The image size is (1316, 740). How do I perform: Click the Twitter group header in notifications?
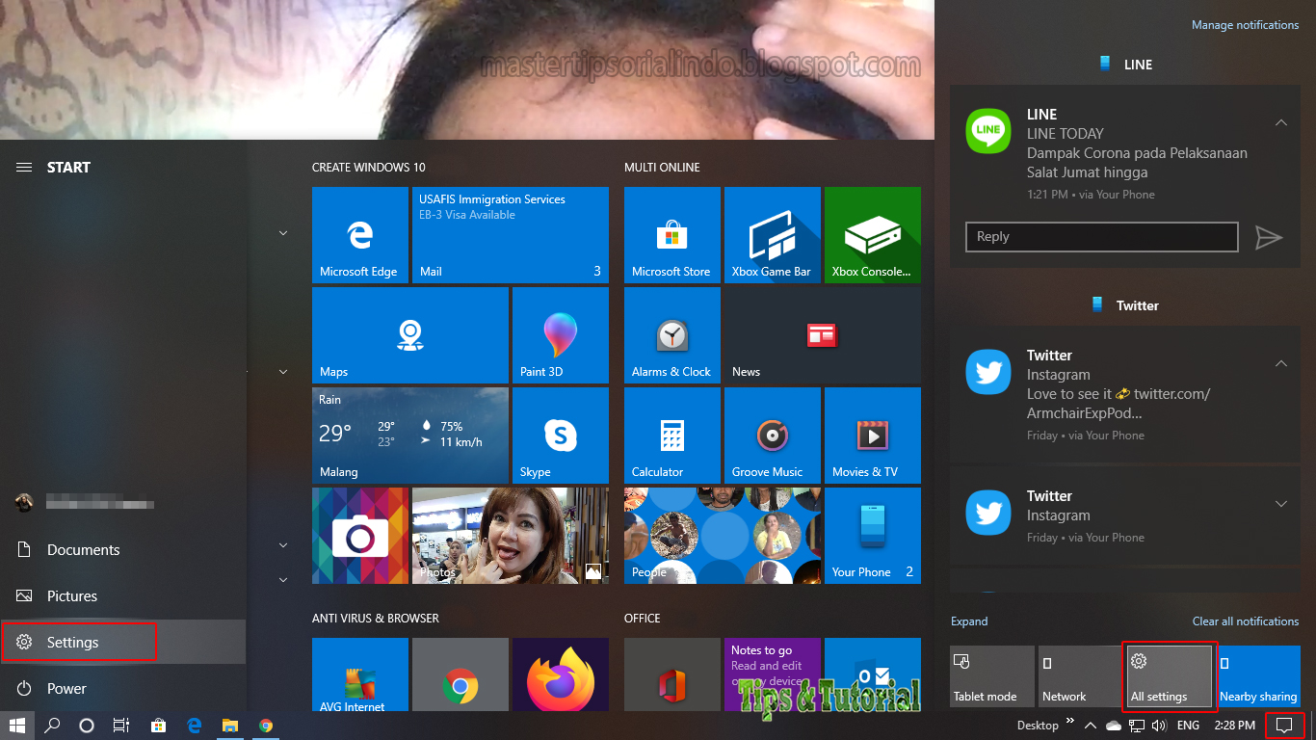point(1125,305)
